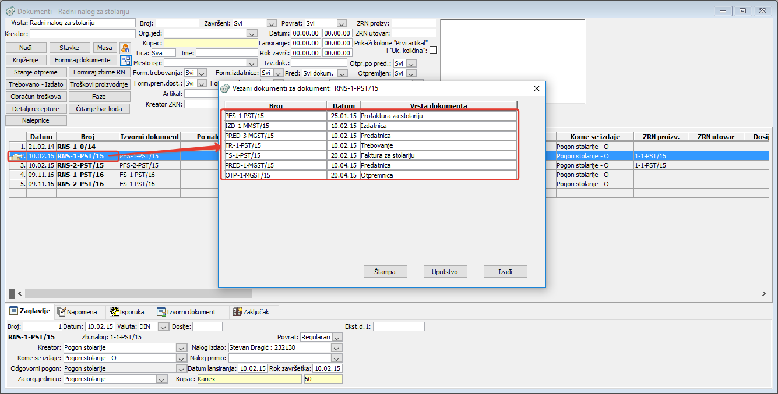The height and width of the screenshot is (394, 778).
Task: Click the Zaključak tab icon
Action: click(x=238, y=312)
